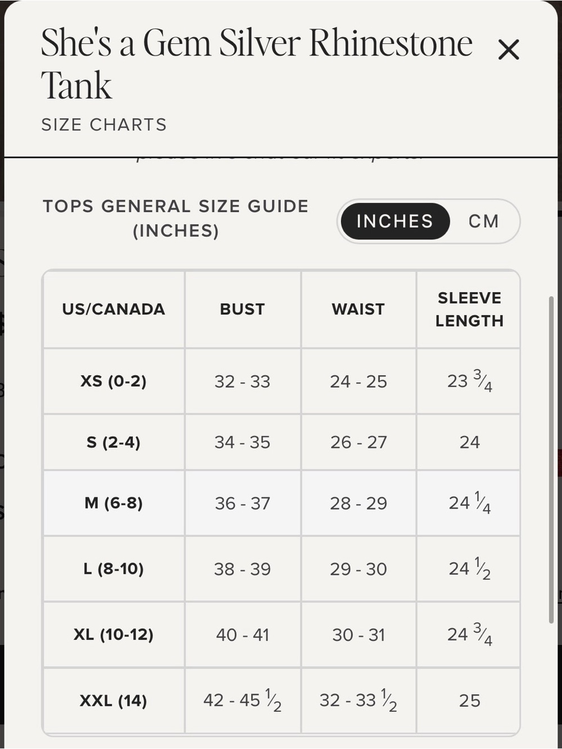The height and width of the screenshot is (749, 562).
Task: Select the L (8-10) size row
Action: click(x=281, y=569)
